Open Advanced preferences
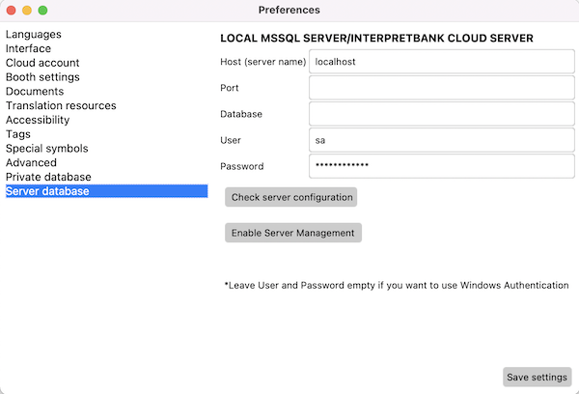Screen dimensions: 579x394 coord(32,162)
